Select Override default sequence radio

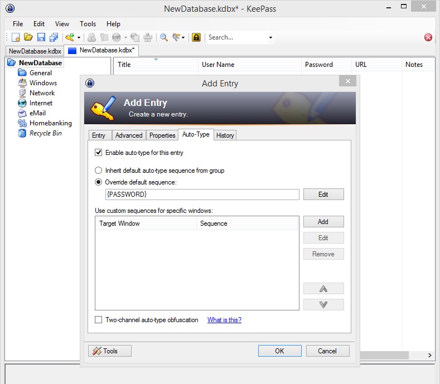99,182
